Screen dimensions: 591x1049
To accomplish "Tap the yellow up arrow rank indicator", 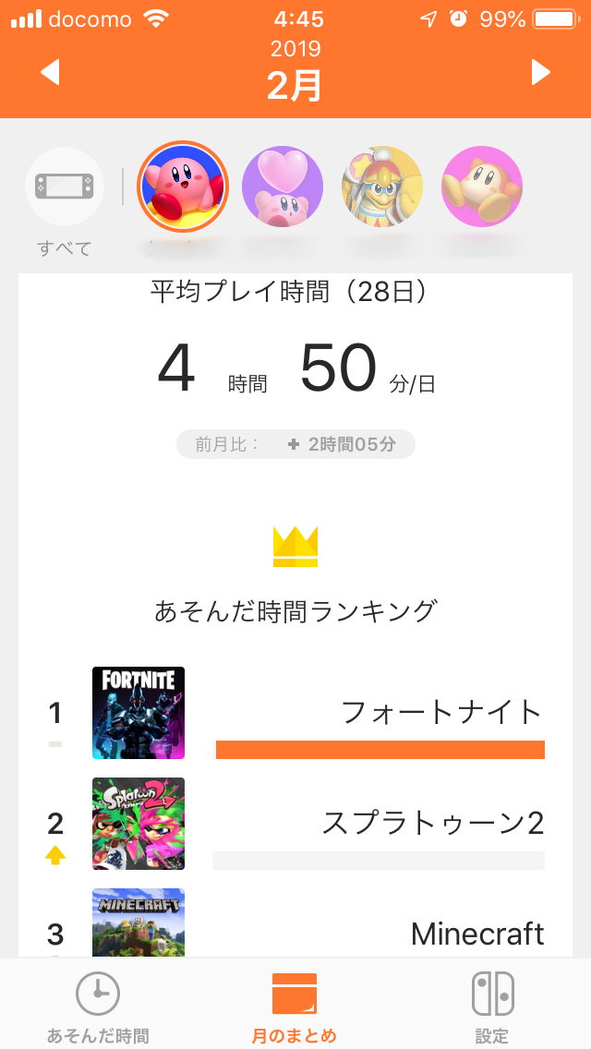I will [x=55, y=856].
